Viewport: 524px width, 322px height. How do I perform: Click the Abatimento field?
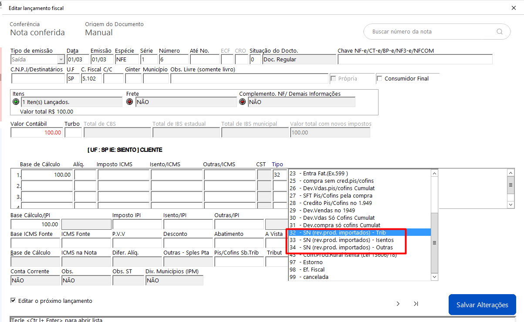[238, 243]
